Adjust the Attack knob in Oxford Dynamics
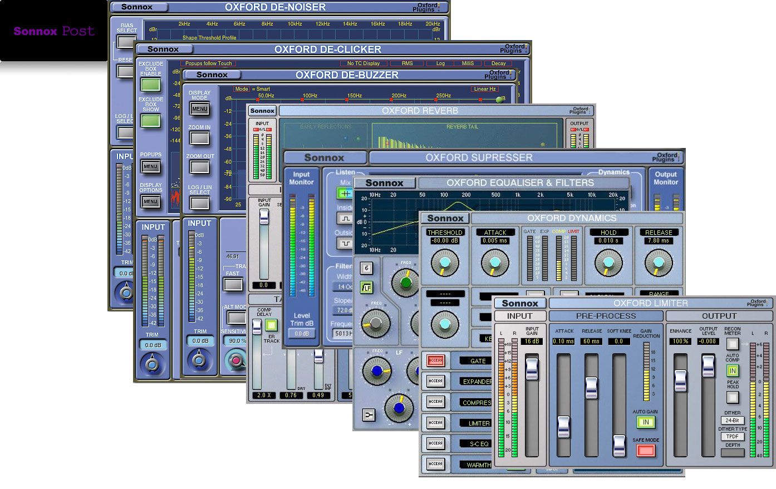The image size is (776, 489). 494,263
